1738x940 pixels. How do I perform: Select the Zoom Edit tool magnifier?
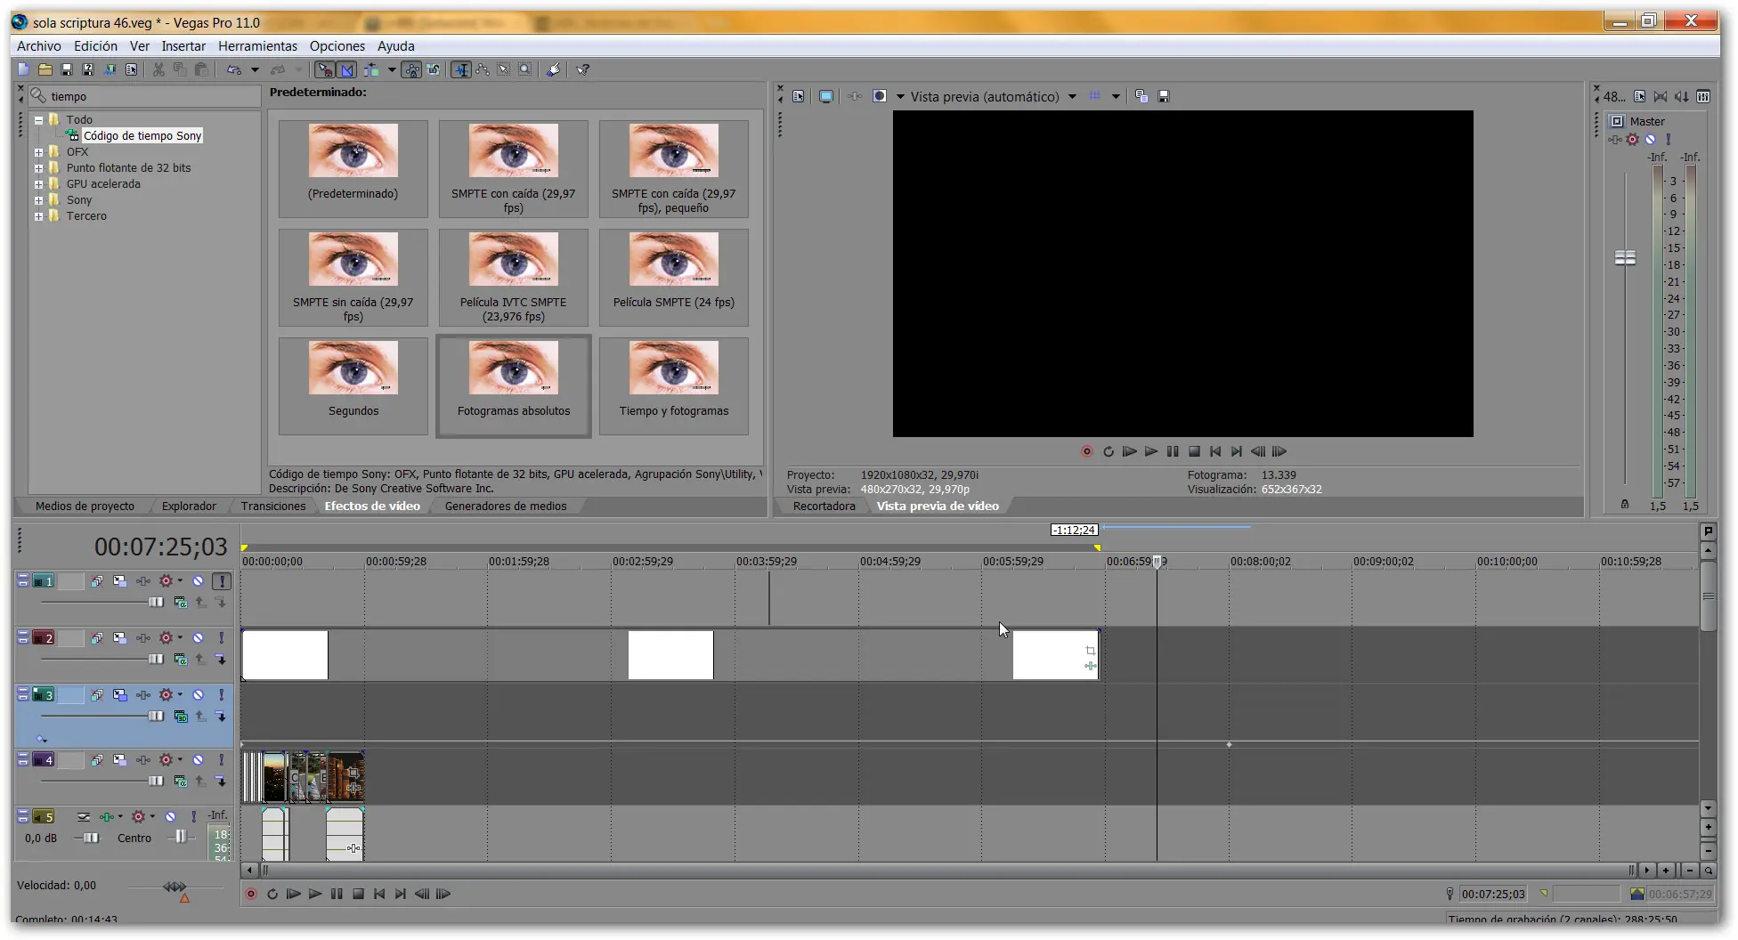525,69
